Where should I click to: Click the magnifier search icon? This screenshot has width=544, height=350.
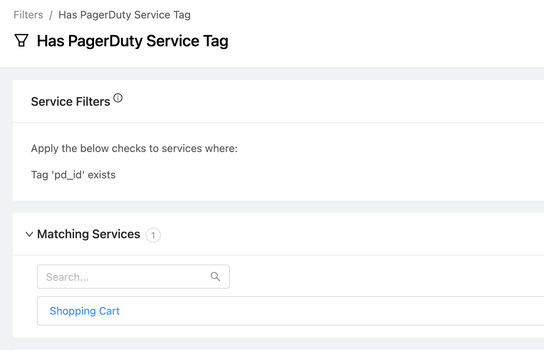click(x=215, y=277)
